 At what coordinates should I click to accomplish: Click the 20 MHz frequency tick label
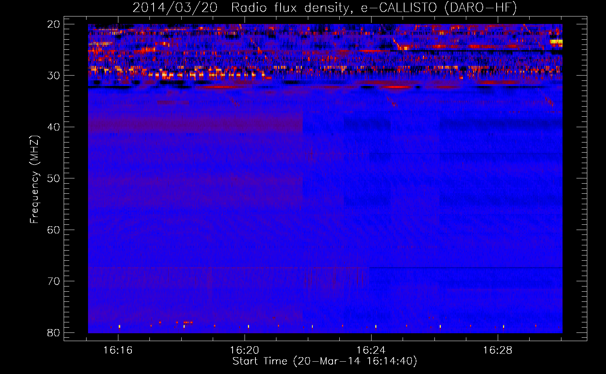coord(54,24)
